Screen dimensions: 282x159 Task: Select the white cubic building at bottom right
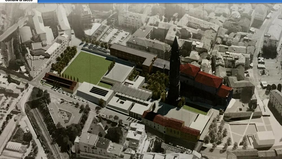[264, 139]
